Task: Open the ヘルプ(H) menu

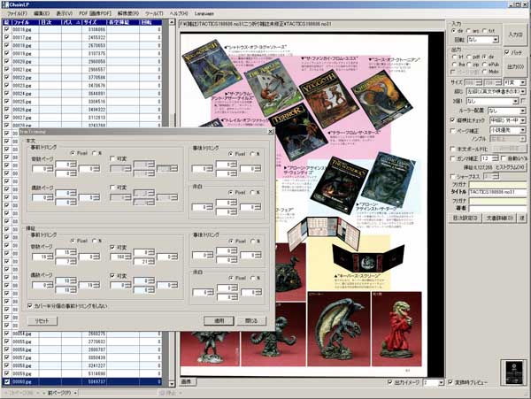Action: tap(179, 13)
